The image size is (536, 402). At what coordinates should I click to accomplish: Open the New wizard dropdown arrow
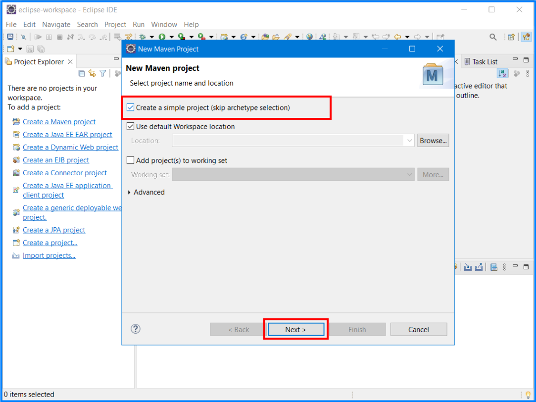tap(19, 49)
